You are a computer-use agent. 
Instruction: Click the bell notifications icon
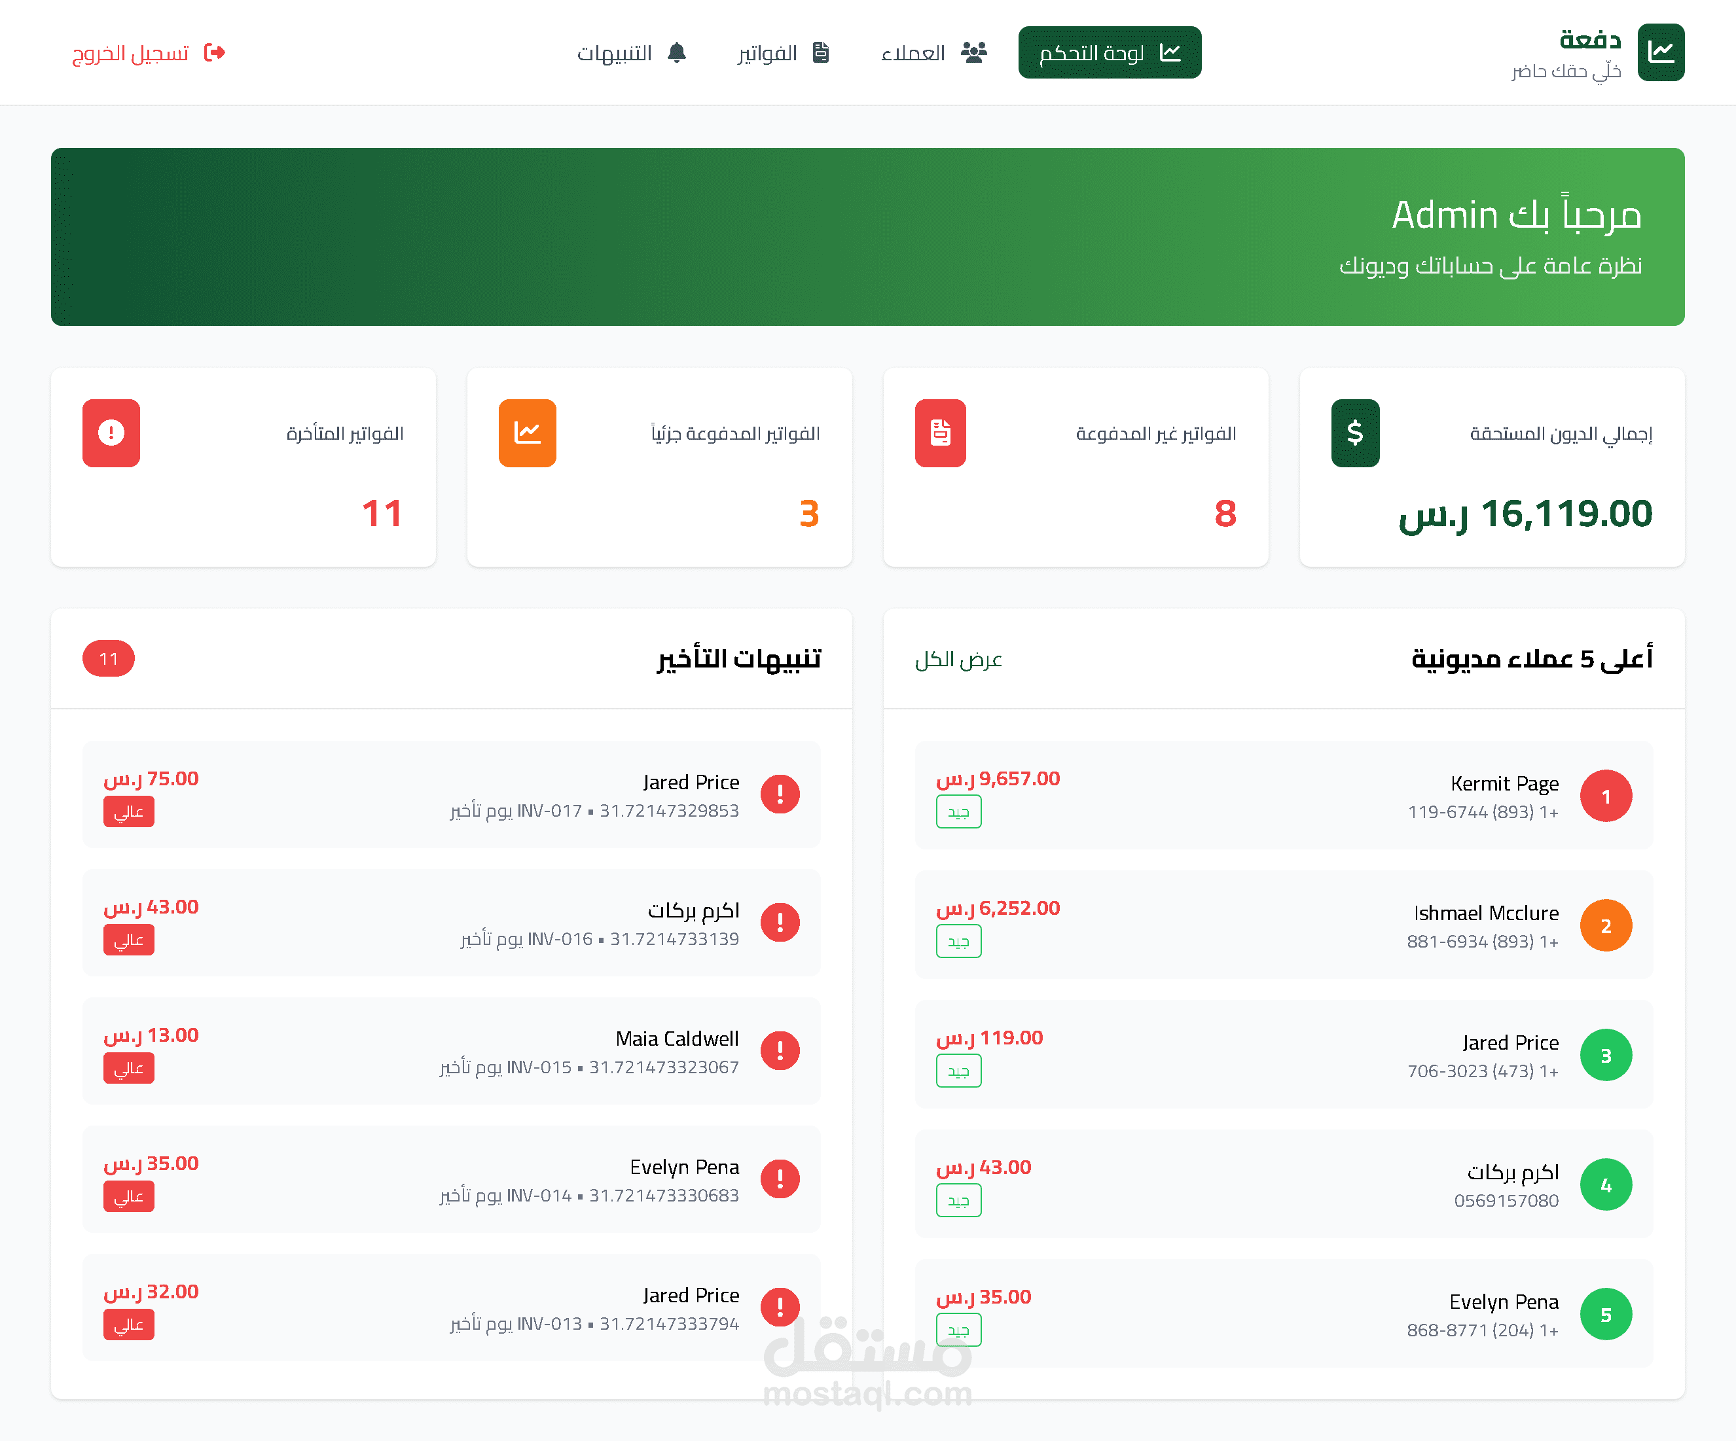pyautogui.click(x=677, y=53)
